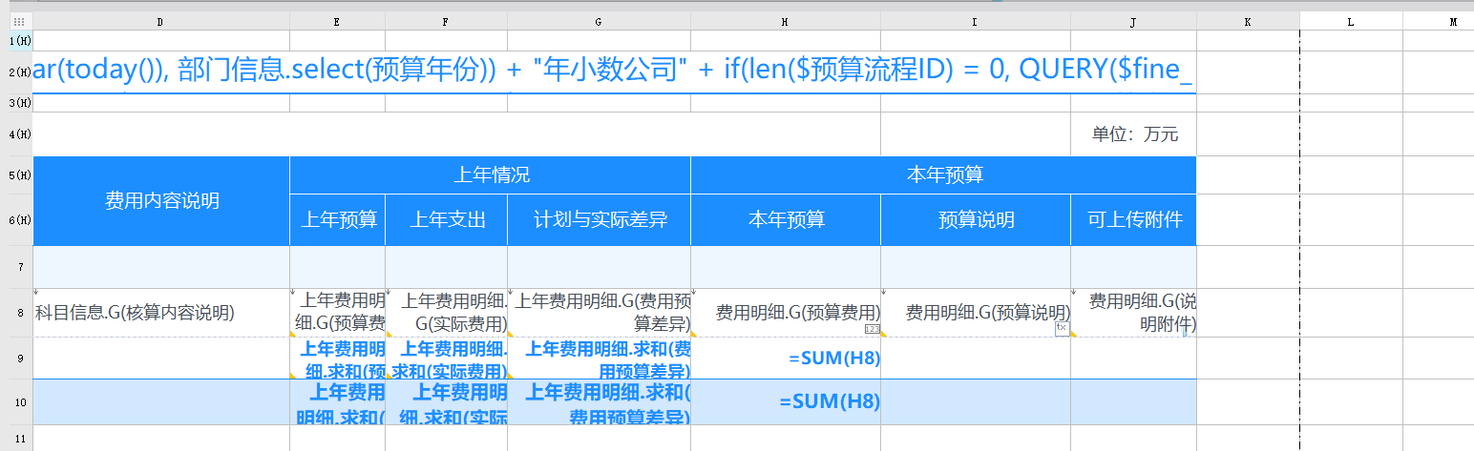1474x451 pixels.
Task: Click row 9 cell 上年费用明细.求和(实际费用)
Action: coord(446,358)
